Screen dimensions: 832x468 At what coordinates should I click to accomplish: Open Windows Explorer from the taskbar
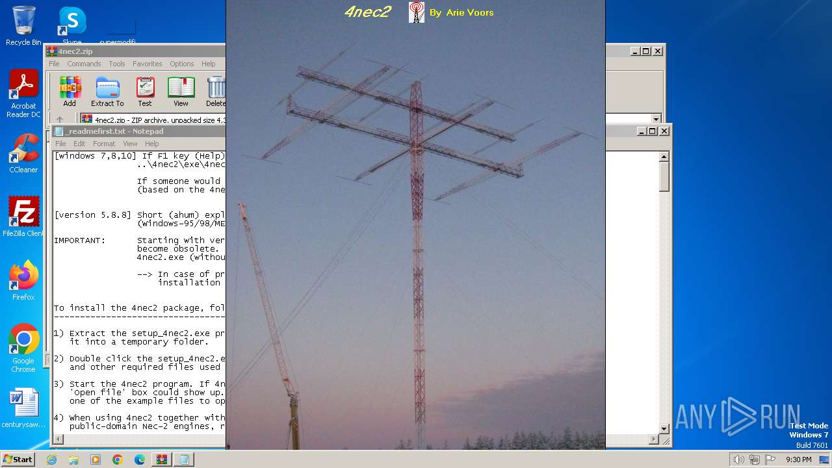click(x=73, y=460)
